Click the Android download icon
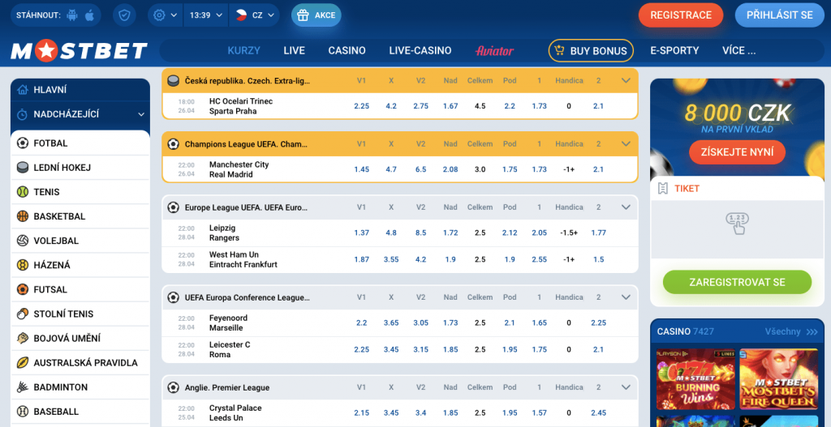This screenshot has height=427, width=831. [71, 15]
